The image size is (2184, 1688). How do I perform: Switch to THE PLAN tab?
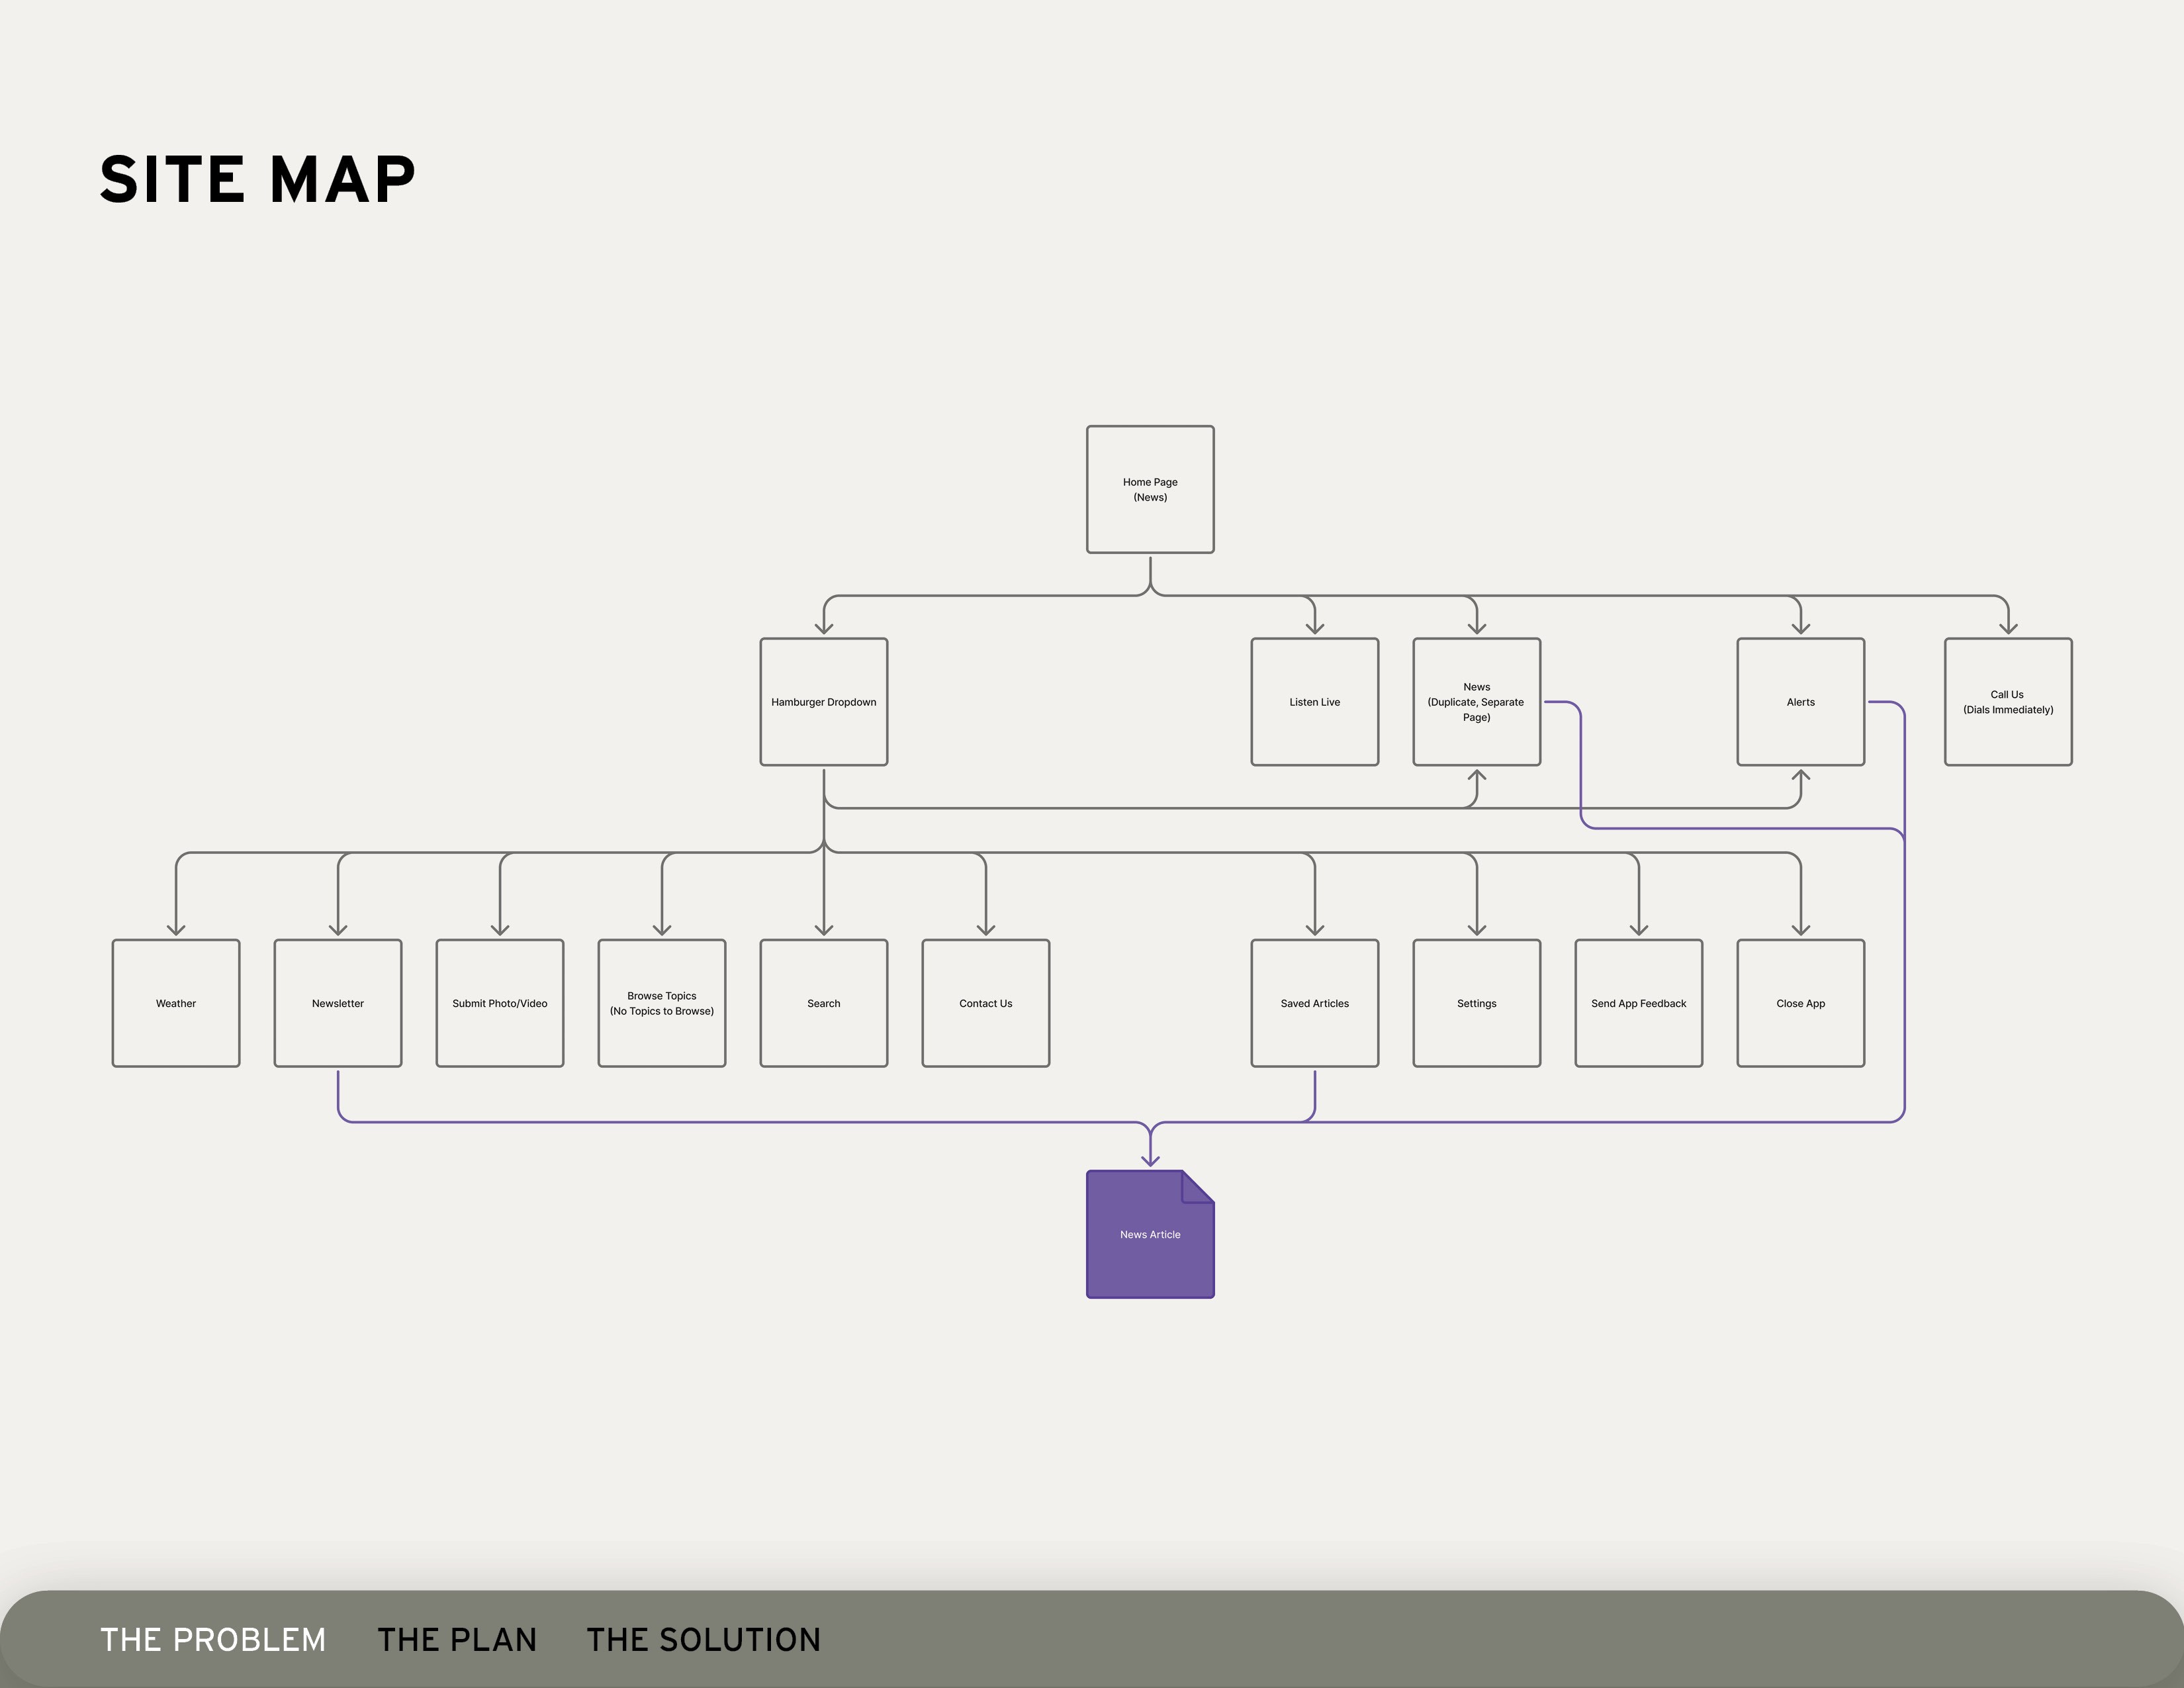click(457, 1640)
